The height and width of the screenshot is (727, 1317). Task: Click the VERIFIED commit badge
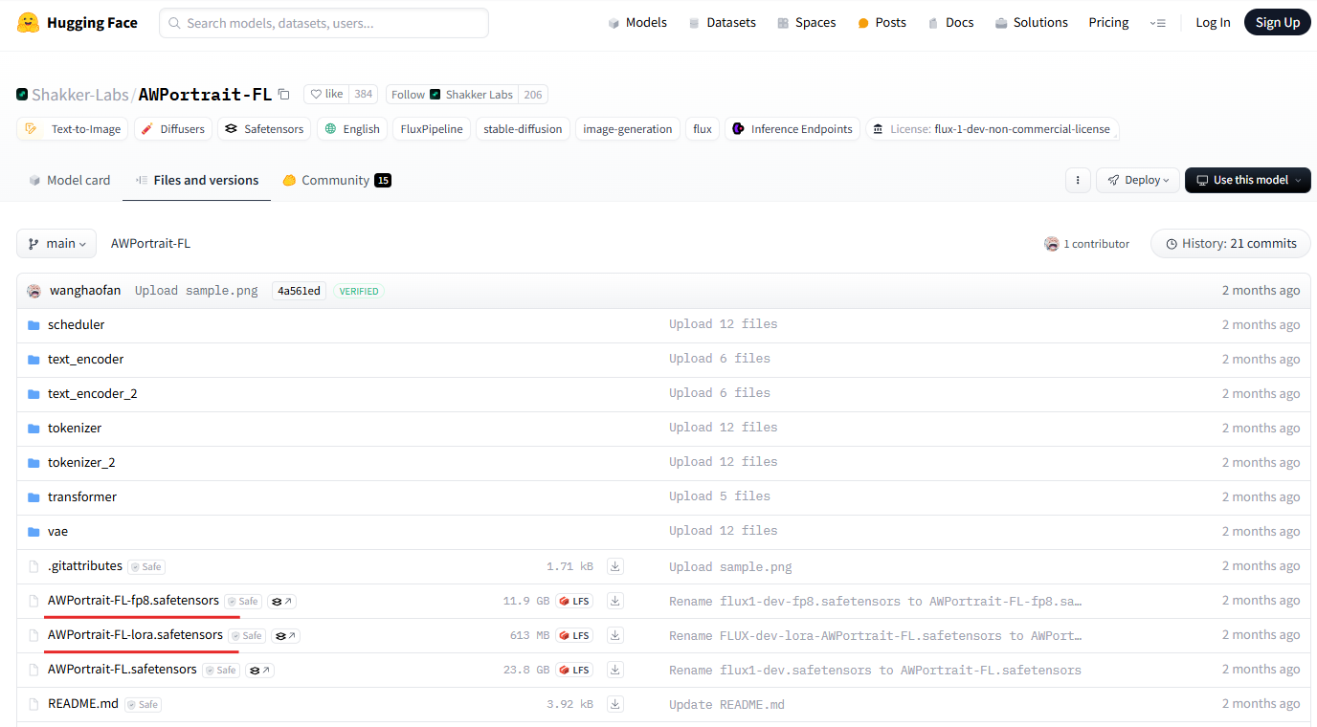pos(359,291)
